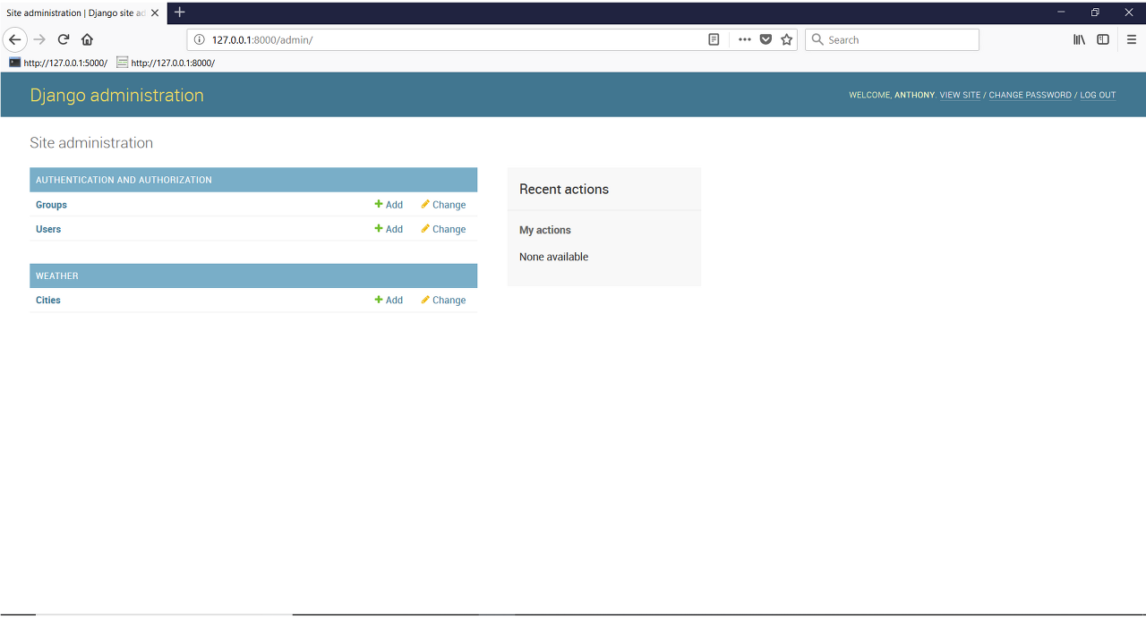Click the My actions text

(545, 230)
